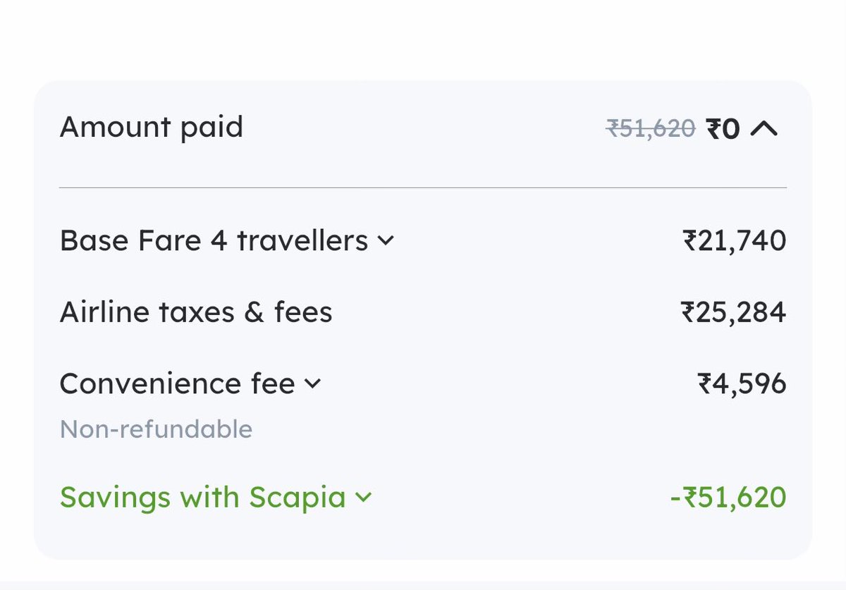This screenshot has height=590, width=846.
Task: Click the divider line below Amount paid
Action: (x=423, y=188)
